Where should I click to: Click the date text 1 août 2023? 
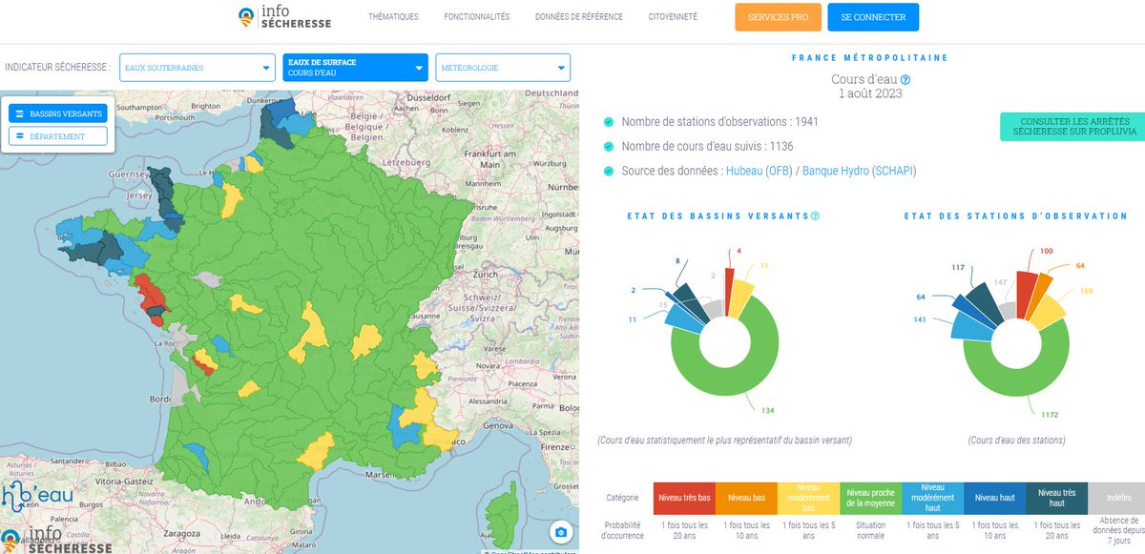[870, 94]
